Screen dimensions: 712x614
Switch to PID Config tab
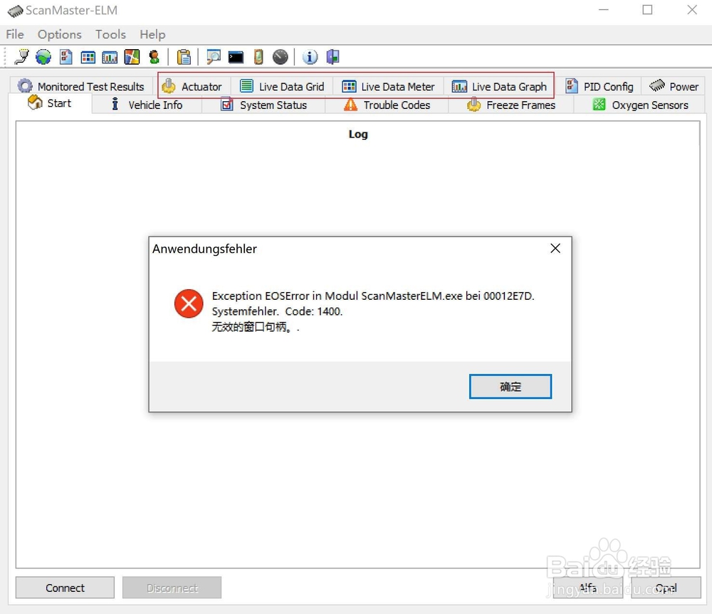pyautogui.click(x=599, y=86)
